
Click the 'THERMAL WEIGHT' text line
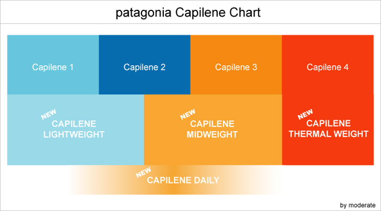[329, 134]
